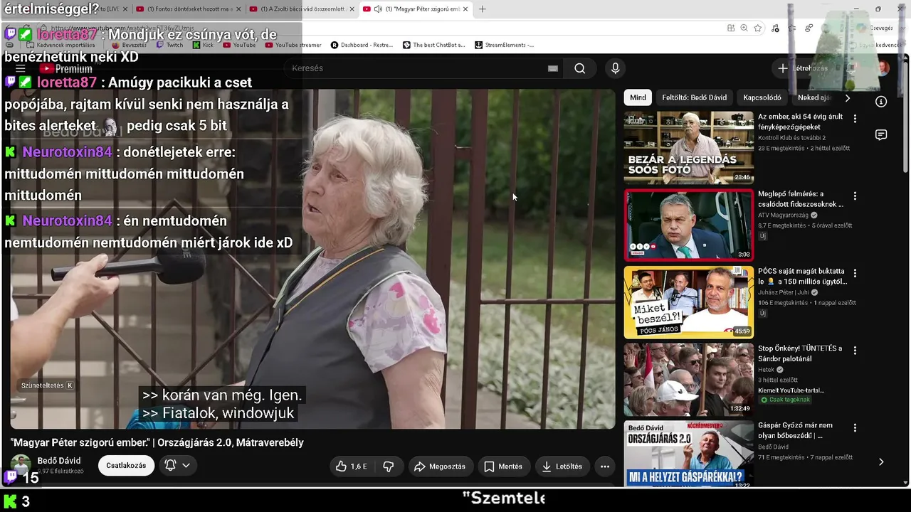Open the ATV Magyarország channel link
Image resolution: width=911 pixels, height=512 pixels.
point(783,215)
